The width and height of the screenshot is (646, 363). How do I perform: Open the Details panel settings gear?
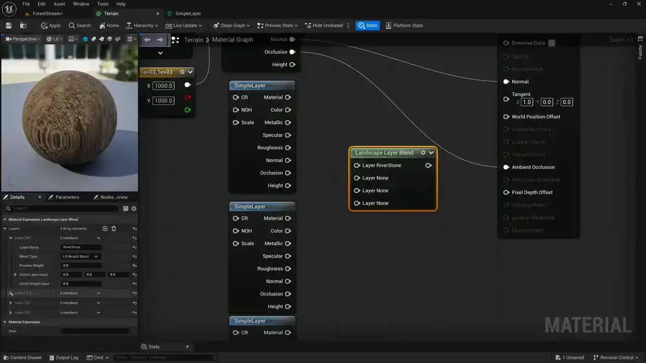point(134,208)
